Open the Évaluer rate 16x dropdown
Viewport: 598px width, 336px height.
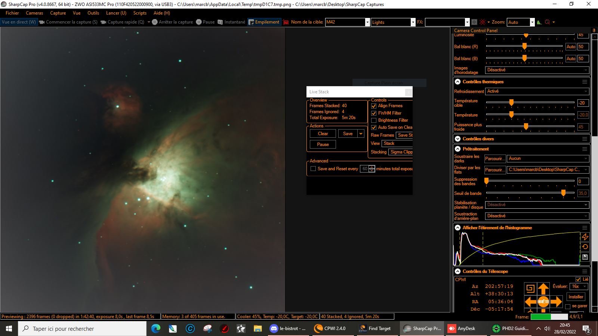(x=579, y=286)
